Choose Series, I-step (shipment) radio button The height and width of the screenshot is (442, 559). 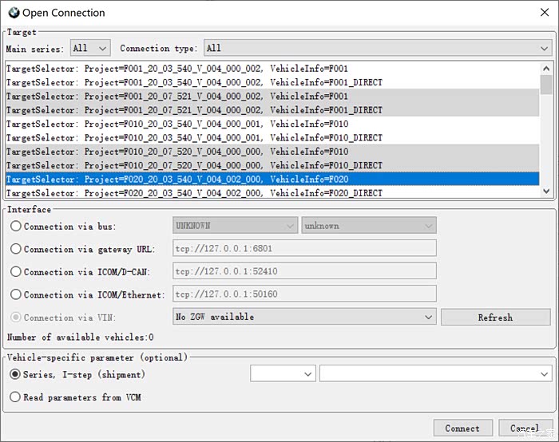[16, 374]
